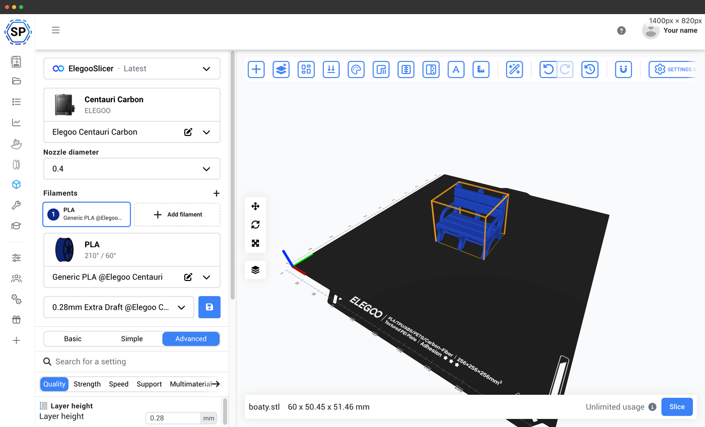The width and height of the screenshot is (705, 427).
Task: Open the layers view button in viewport
Action: tap(255, 270)
